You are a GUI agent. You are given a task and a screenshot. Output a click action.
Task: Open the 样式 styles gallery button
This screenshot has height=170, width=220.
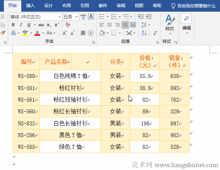169,24
